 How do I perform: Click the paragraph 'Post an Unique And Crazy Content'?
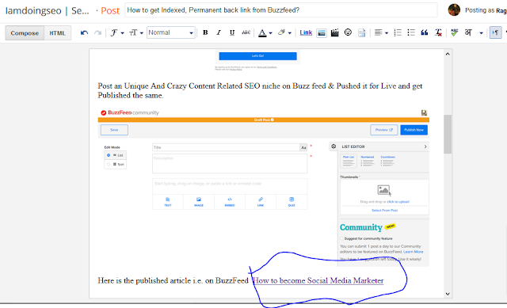[260, 90]
